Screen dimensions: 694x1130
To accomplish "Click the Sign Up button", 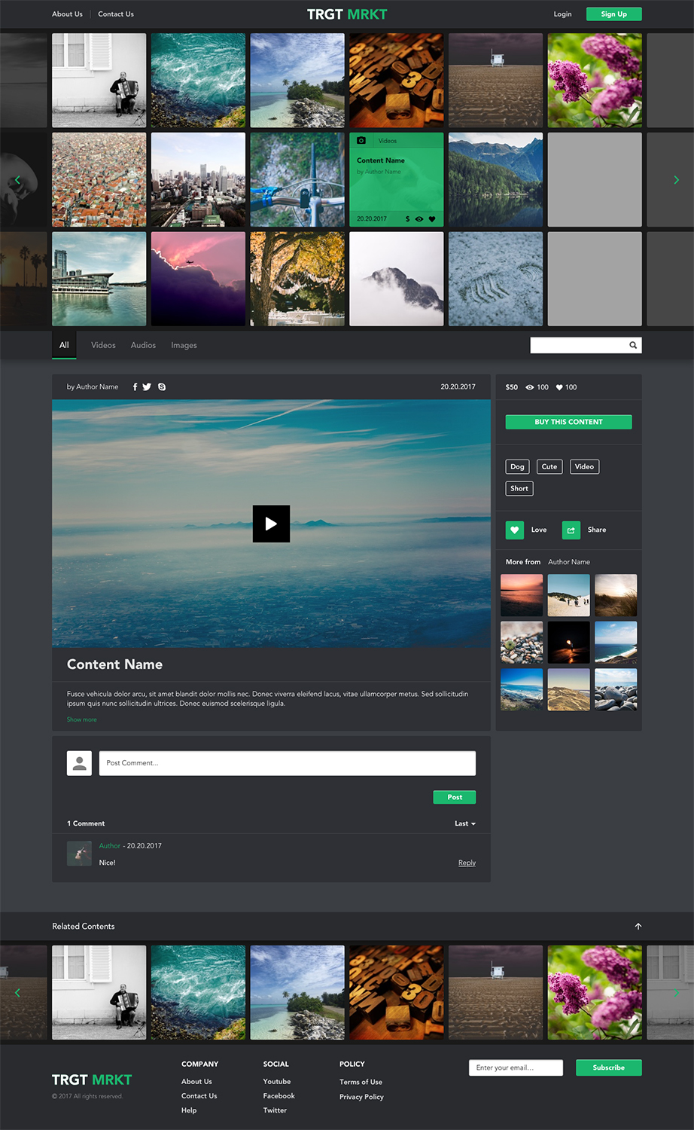I will [x=614, y=14].
